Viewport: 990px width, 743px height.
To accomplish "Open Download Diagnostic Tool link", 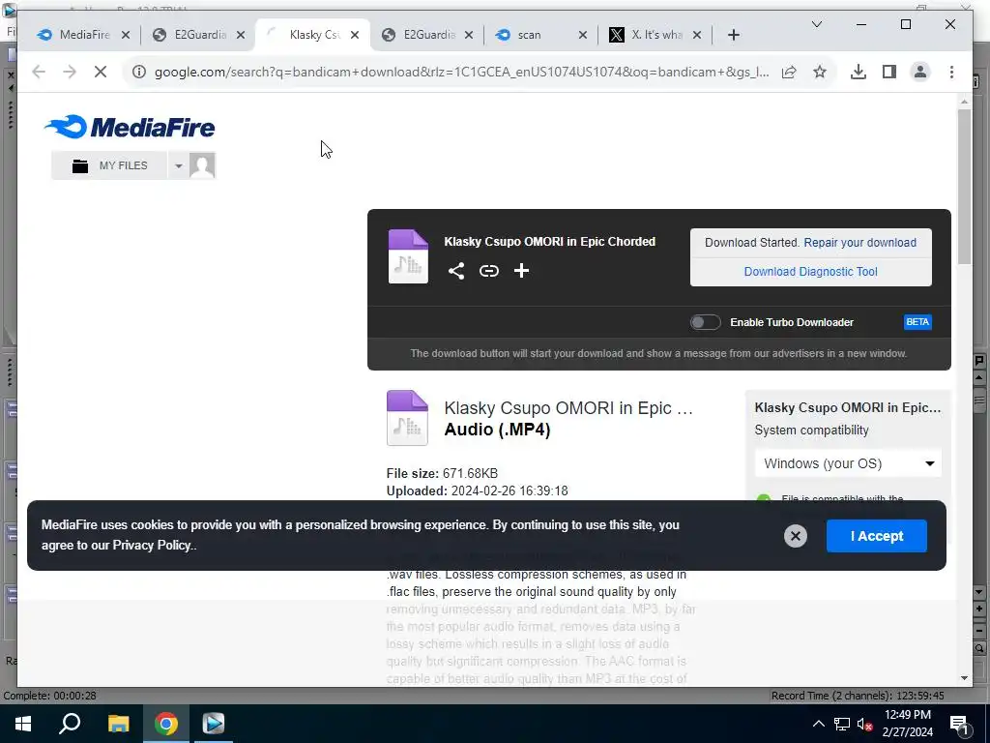I will point(811,272).
